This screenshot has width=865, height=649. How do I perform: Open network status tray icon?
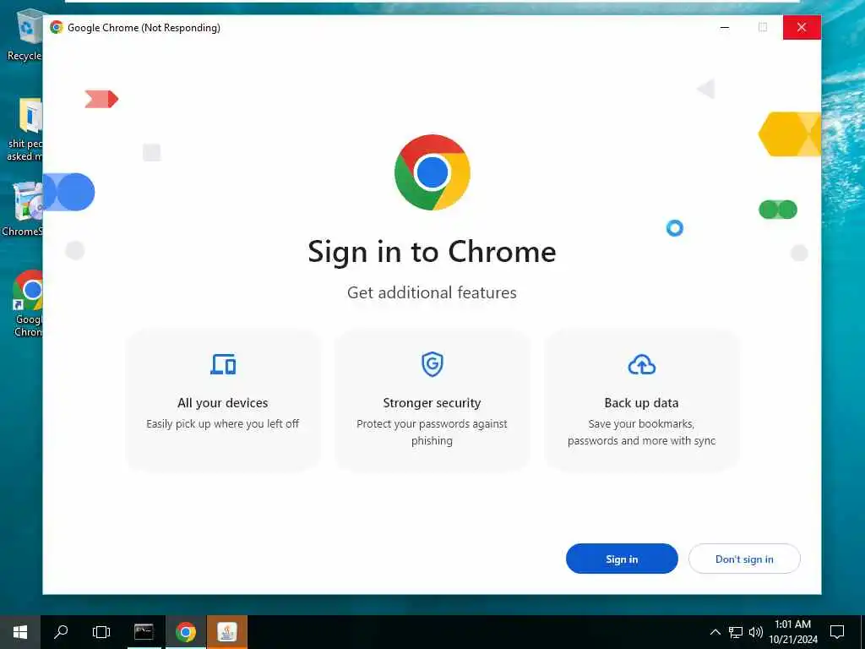click(736, 632)
